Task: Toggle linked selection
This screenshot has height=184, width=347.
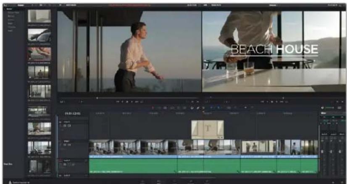Action: [198, 108]
